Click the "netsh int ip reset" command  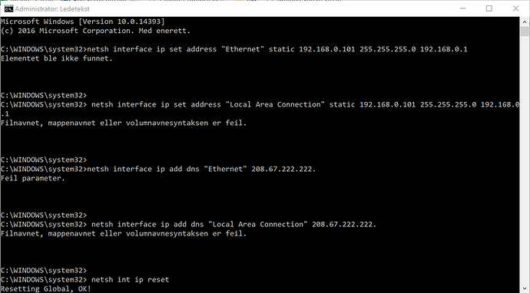click(x=130, y=279)
